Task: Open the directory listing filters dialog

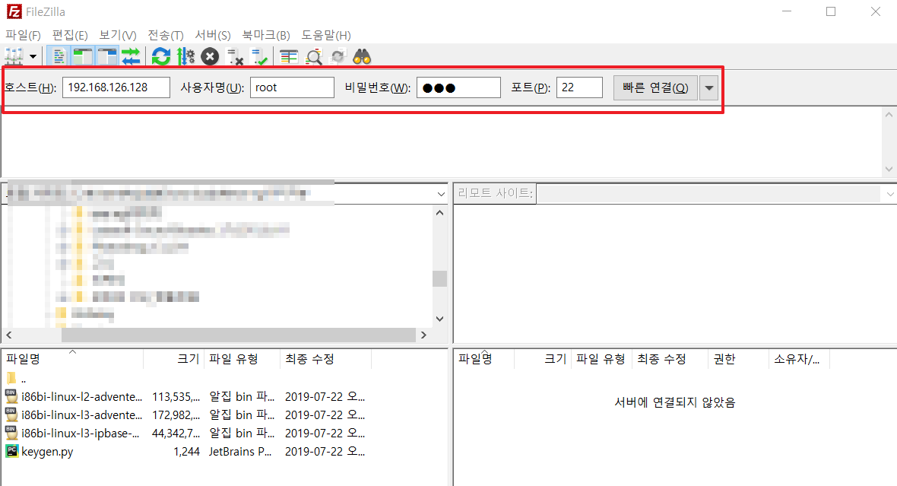Action: (x=289, y=57)
